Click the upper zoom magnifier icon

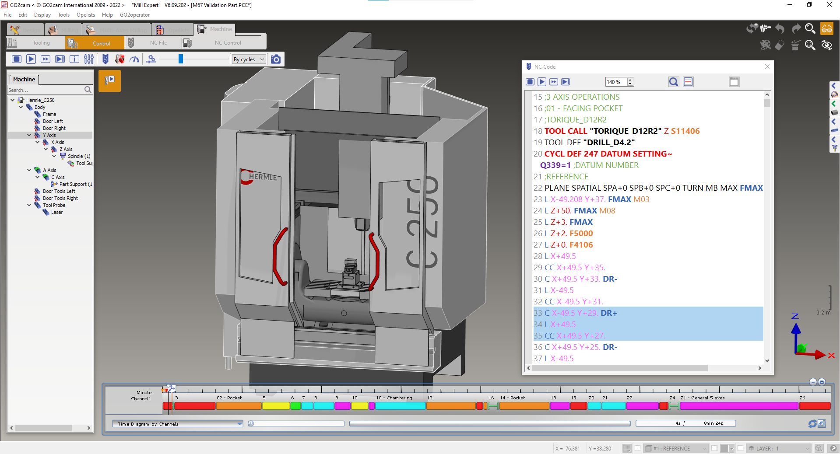click(810, 28)
